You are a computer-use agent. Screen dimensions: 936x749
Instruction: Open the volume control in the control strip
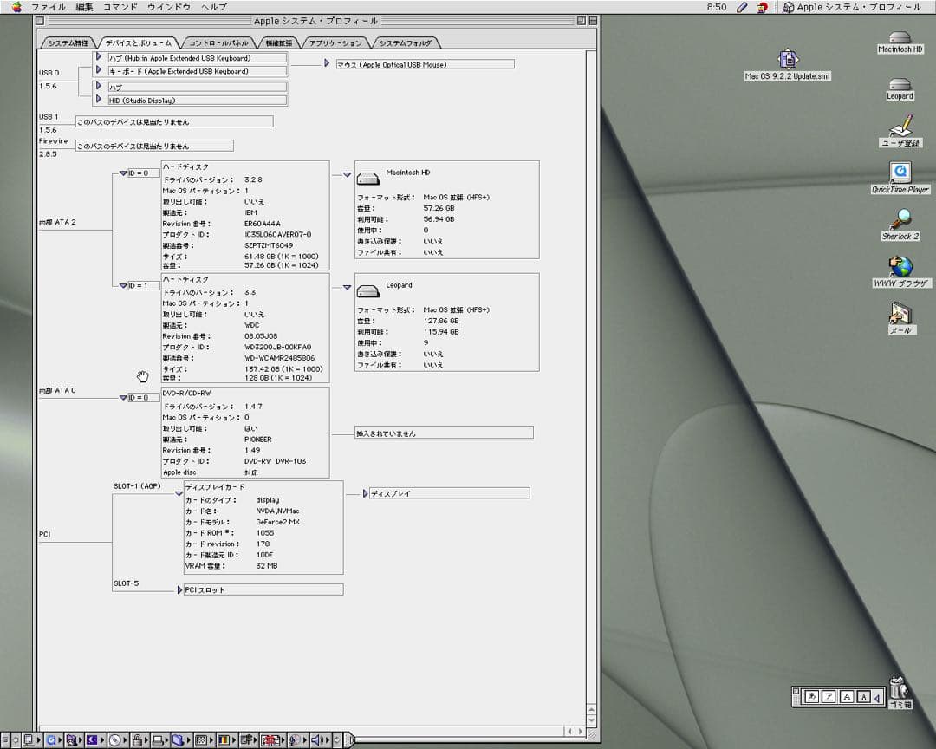coord(317,740)
